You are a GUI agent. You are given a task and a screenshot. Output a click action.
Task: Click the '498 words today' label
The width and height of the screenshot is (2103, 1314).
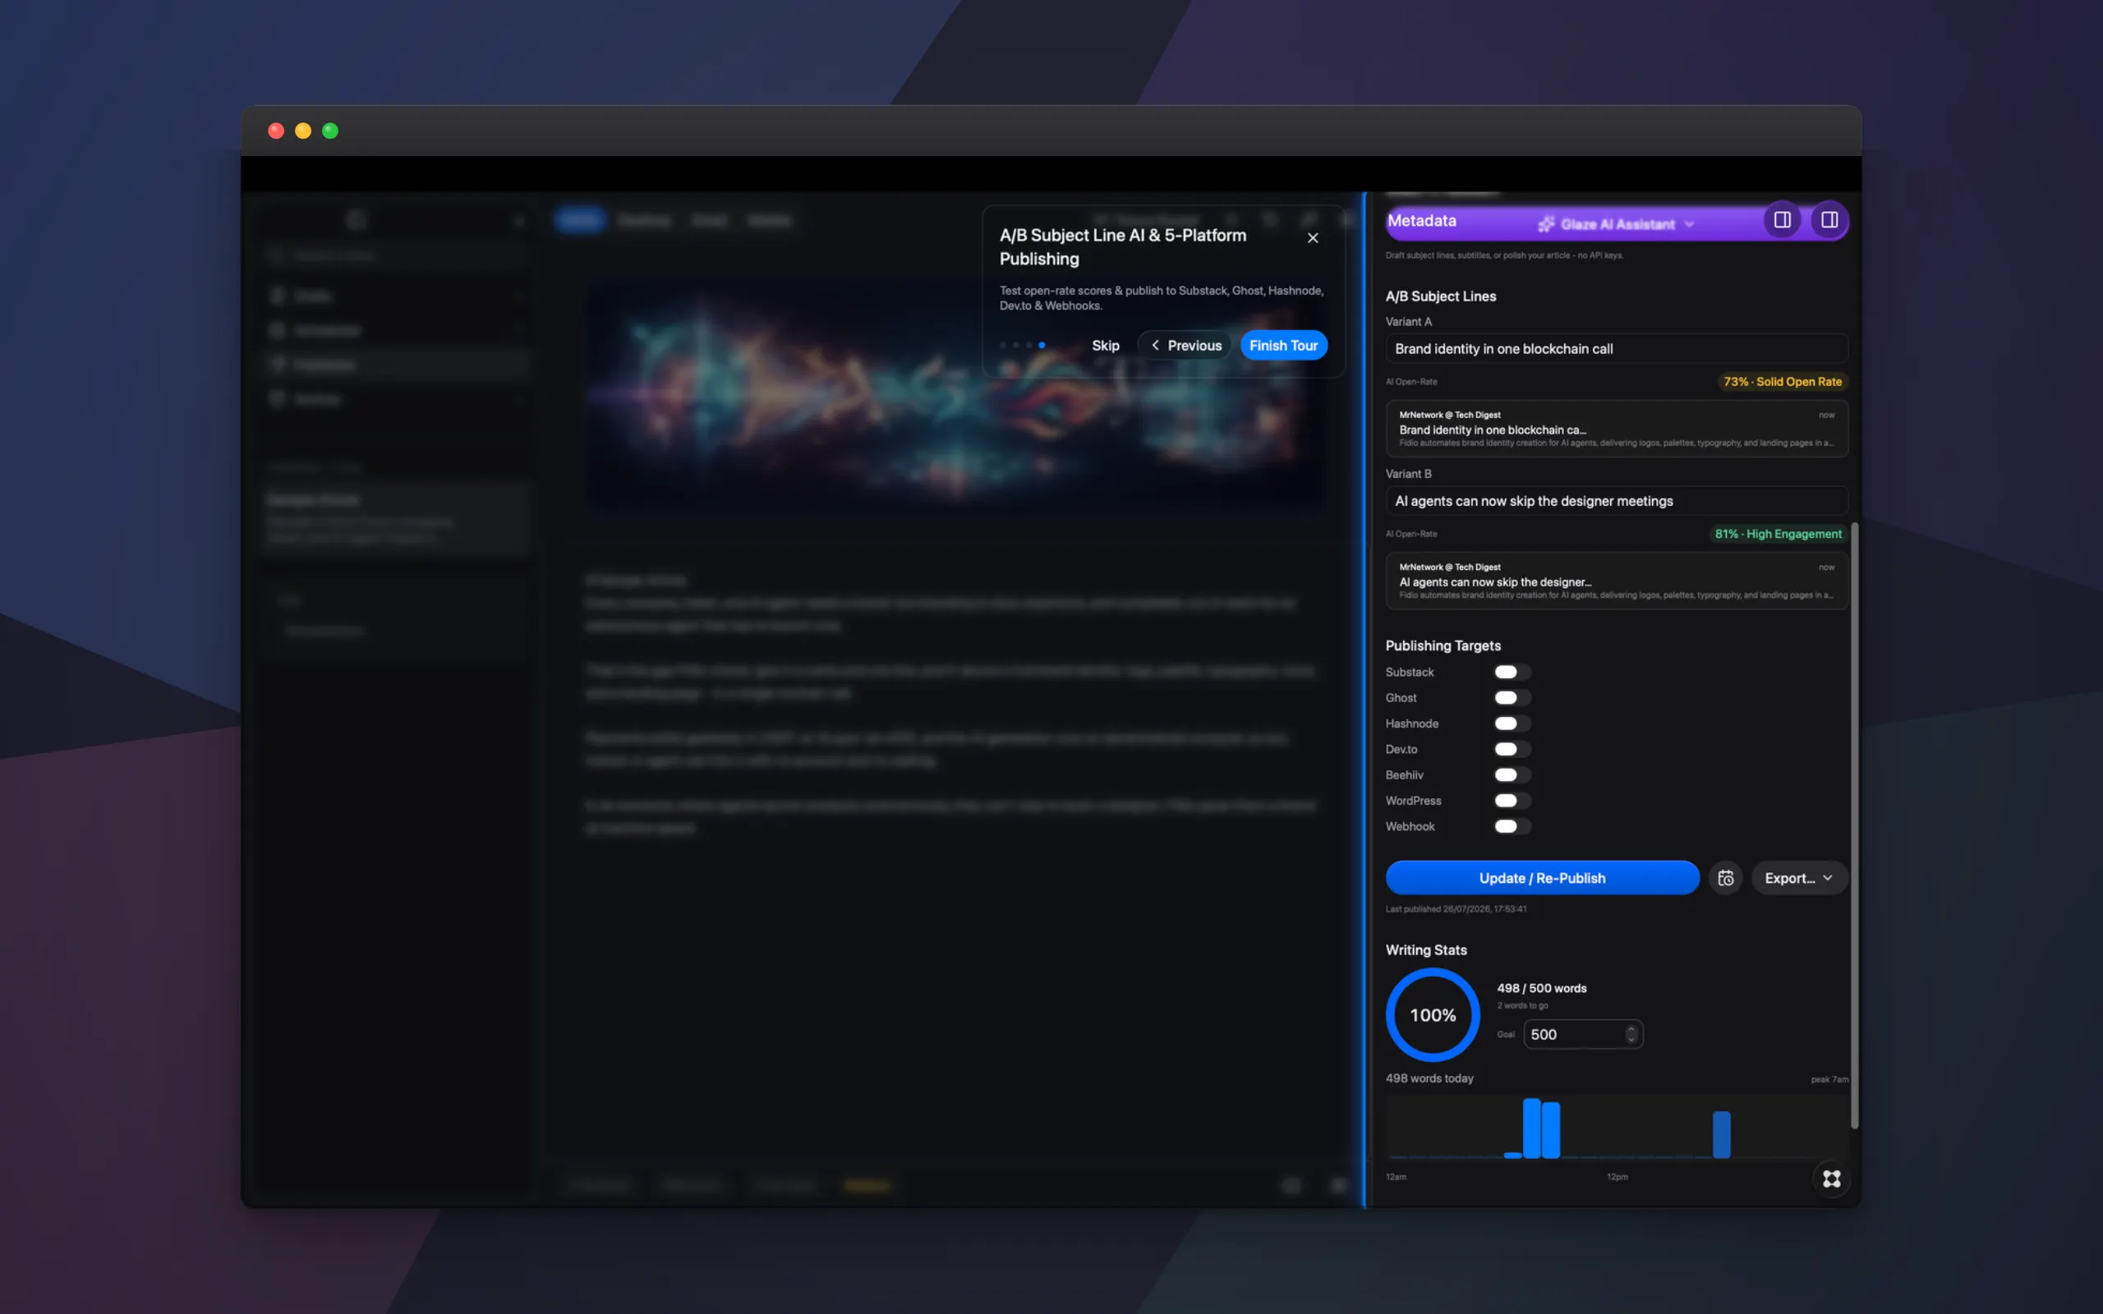pyautogui.click(x=1429, y=1078)
